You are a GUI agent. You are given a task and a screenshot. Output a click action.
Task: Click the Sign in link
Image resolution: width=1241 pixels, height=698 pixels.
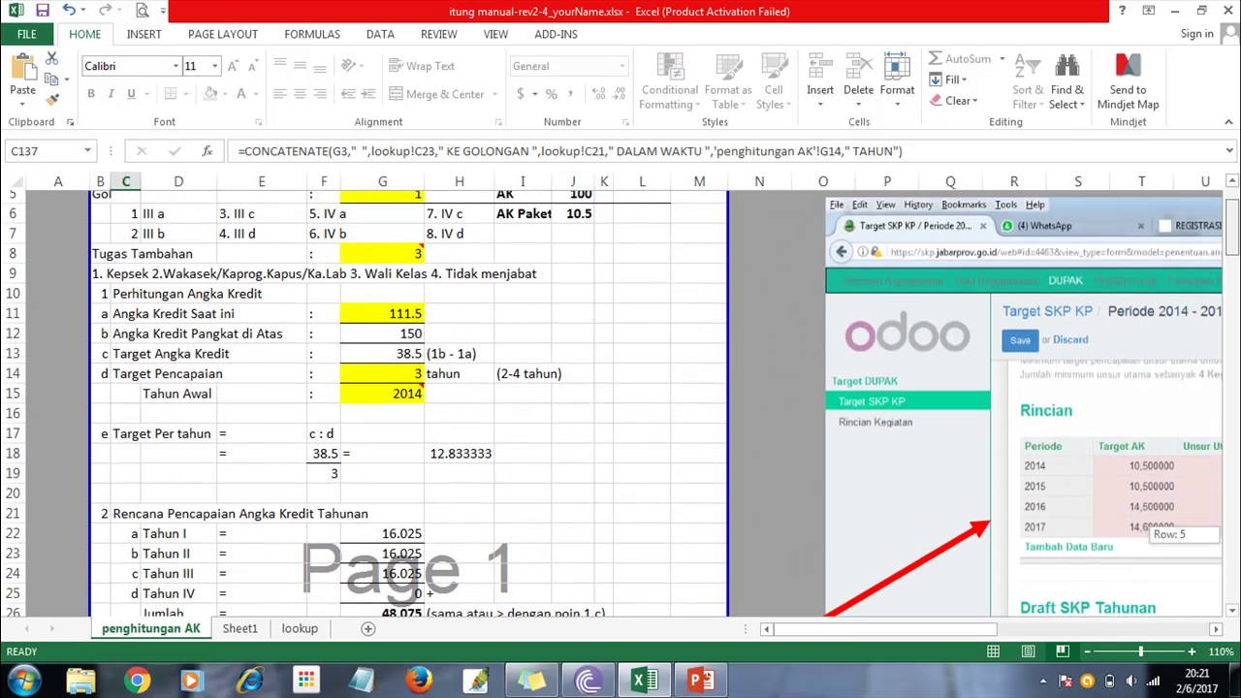click(1196, 34)
